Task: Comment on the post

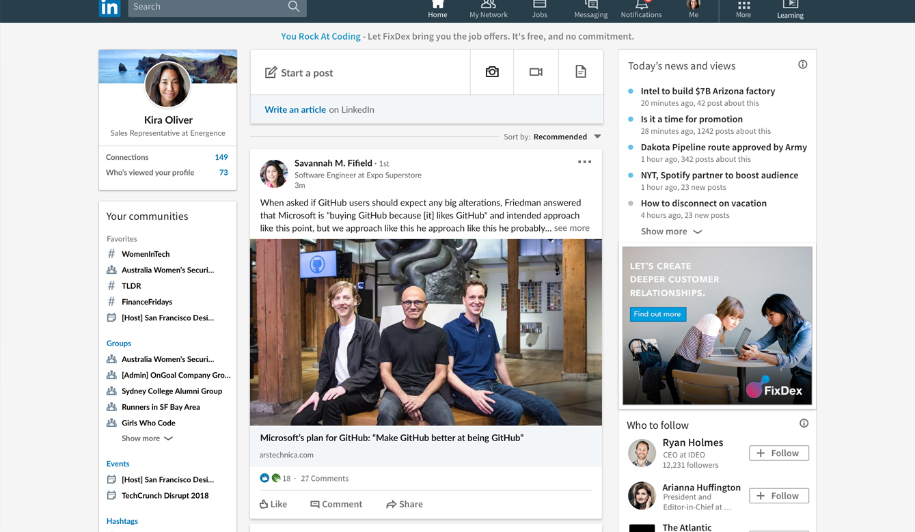Action: coord(336,504)
